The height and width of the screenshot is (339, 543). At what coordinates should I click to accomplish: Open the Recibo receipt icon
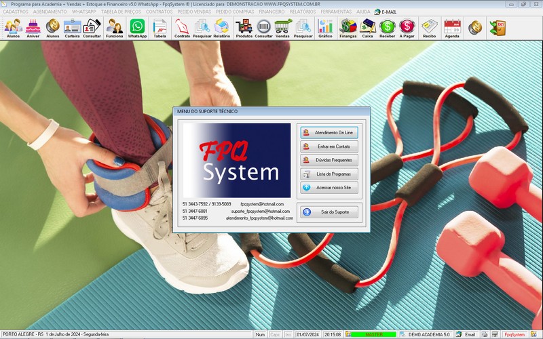point(429,28)
